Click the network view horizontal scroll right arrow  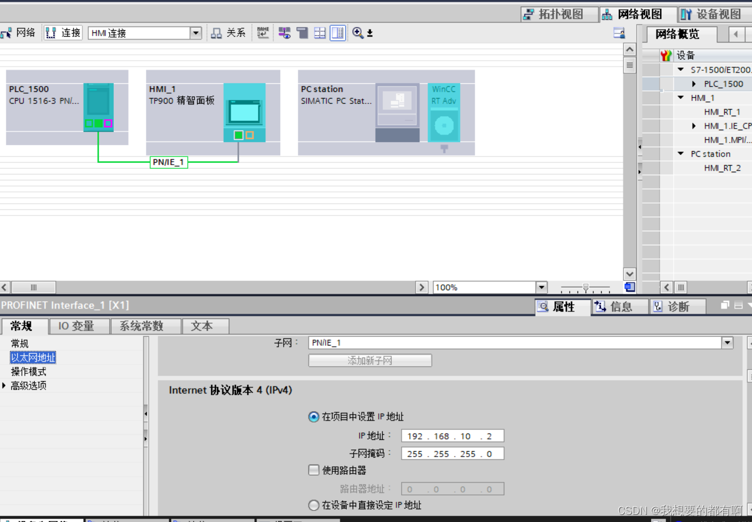tap(422, 287)
